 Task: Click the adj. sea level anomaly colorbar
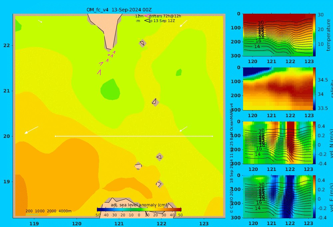tap(139, 210)
